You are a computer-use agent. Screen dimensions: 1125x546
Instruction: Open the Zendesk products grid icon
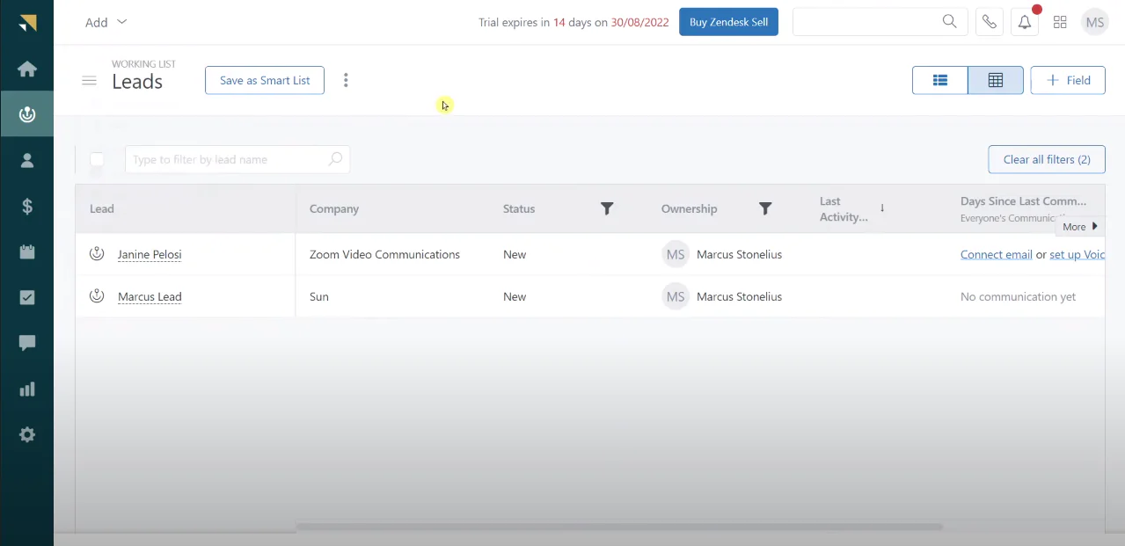click(x=1059, y=21)
